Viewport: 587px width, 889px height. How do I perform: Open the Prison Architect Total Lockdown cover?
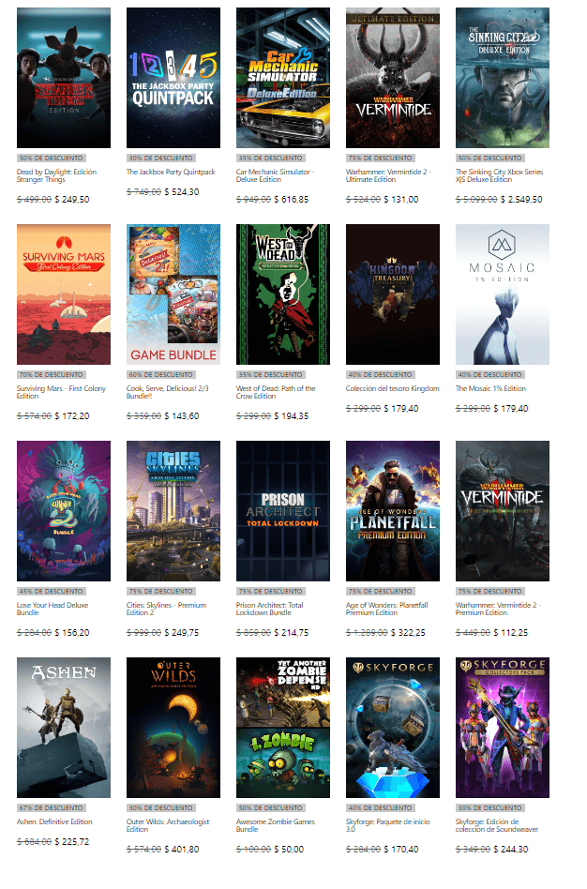(x=283, y=511)
